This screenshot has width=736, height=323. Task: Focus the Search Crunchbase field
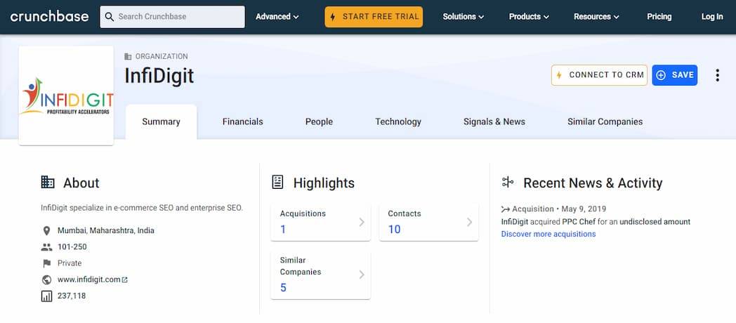coord(172,17)
